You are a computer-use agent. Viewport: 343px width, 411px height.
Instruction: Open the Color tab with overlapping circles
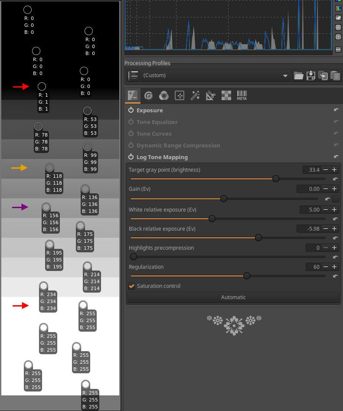(164, 96)
